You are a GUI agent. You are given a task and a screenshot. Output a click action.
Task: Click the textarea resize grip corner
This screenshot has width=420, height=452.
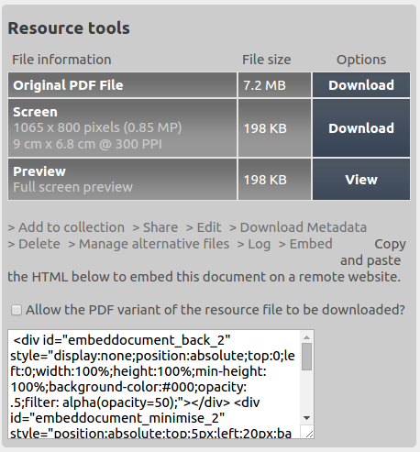(309, 434)
